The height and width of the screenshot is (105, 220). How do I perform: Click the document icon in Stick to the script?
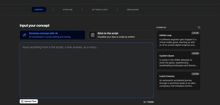pyautogui.click(x=93, y=35)
